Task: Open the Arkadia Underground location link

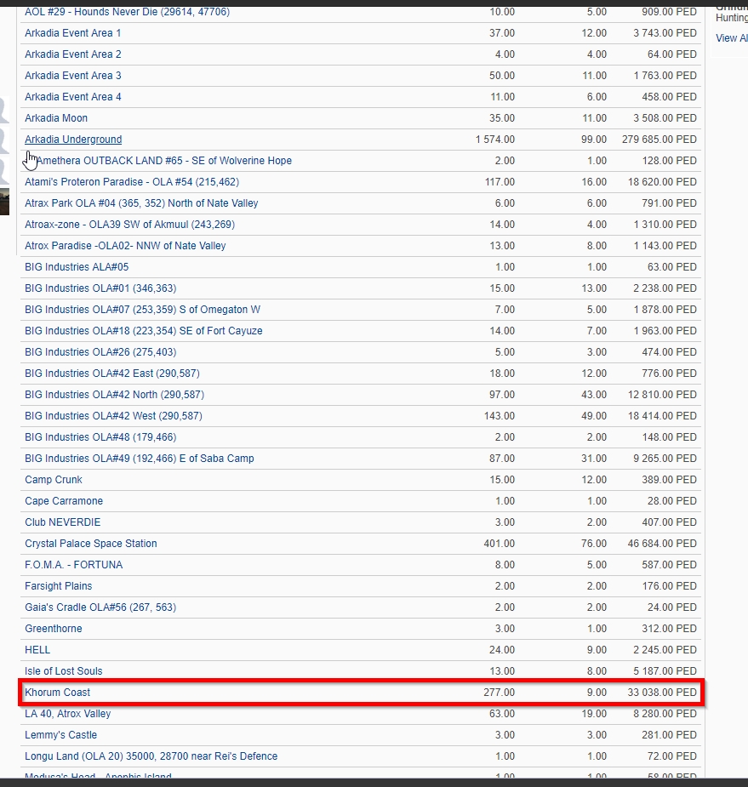Action: [x=73, y=140]
